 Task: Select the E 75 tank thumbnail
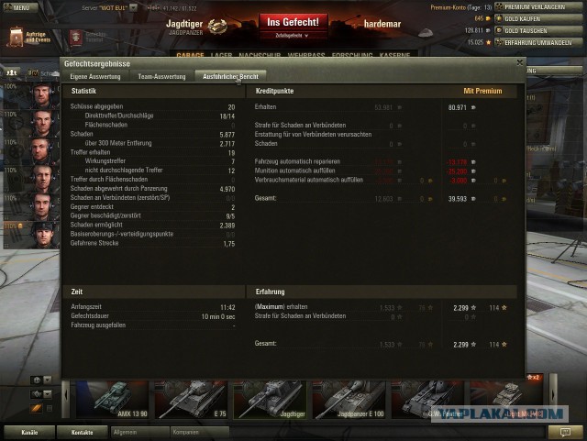coord(191,400)
